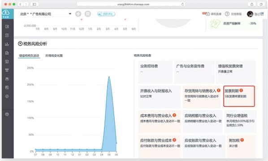This screenshot has height=161, width=268.
Task: Open the gift box icon in the sidebar
Action: pos(7,114)
